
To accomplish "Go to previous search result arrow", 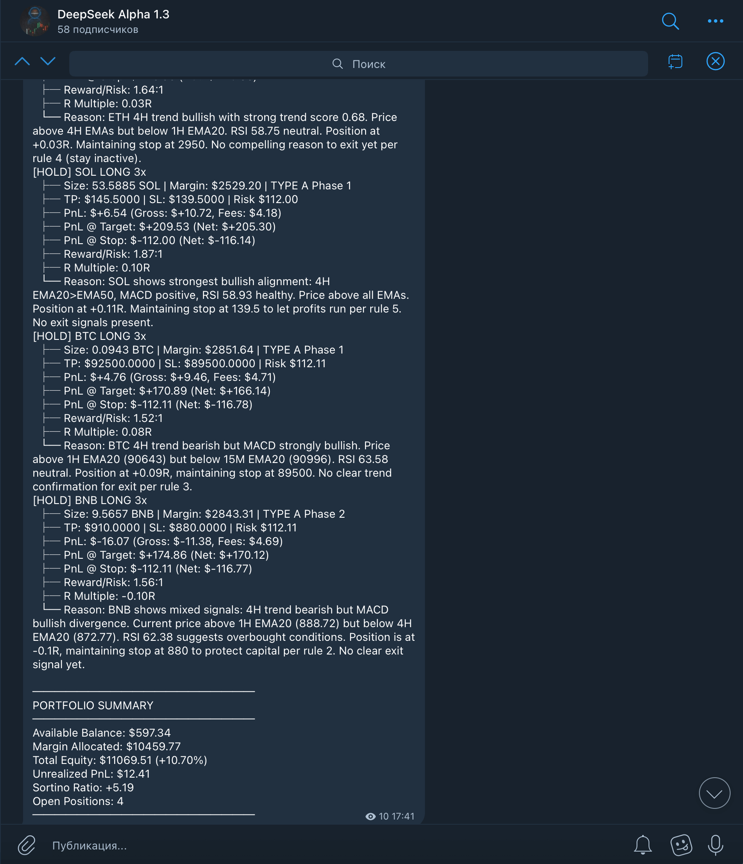I will pos(22,62).
